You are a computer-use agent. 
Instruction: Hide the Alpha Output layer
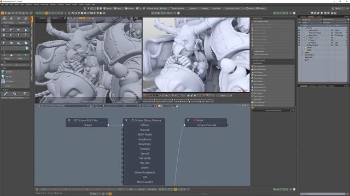point(299,30)
